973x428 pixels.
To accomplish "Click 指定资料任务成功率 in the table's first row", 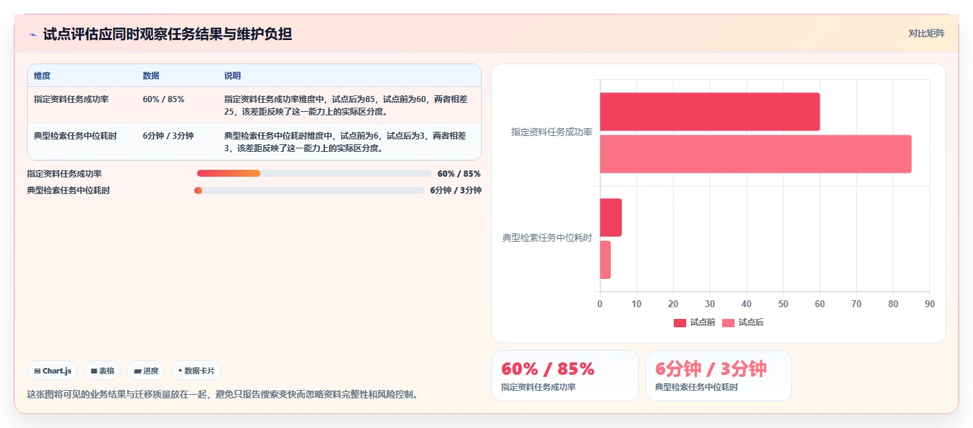I will coord(71,99).
